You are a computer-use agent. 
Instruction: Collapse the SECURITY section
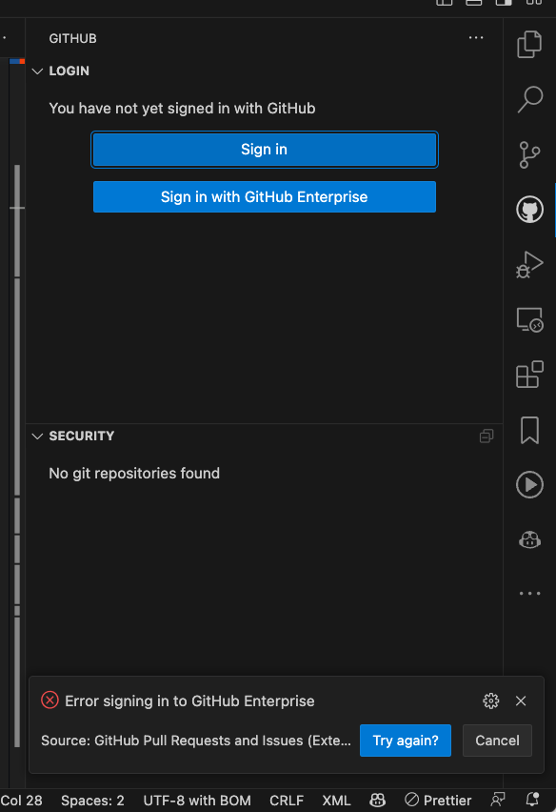coord(37,436)
